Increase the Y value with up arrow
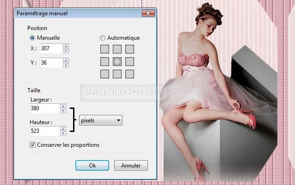 point(66,60)
